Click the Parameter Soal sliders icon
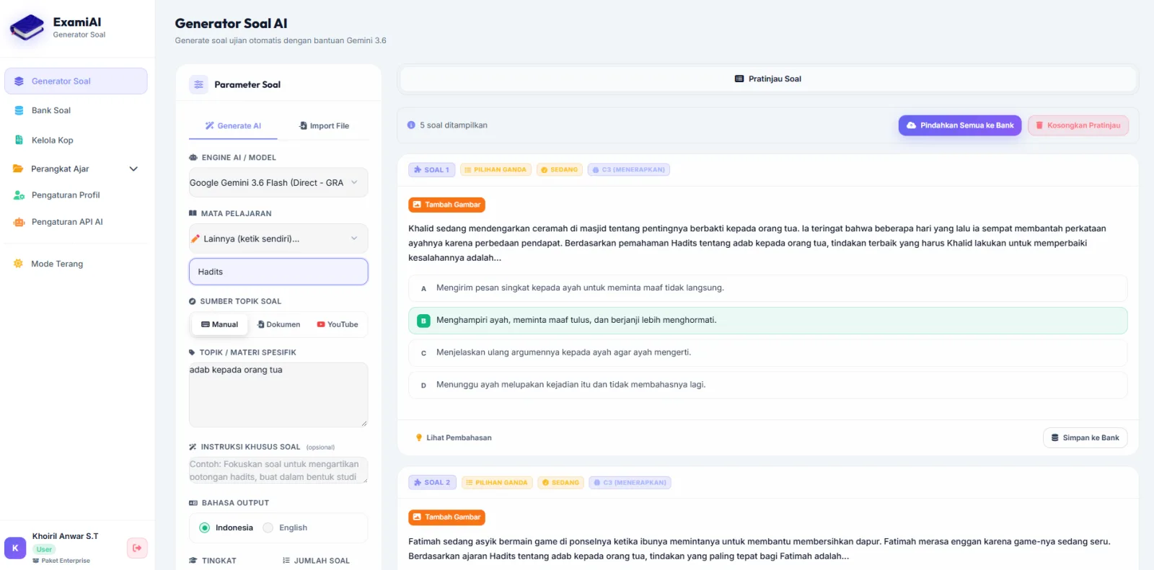The width and height of the screenshot is (1154, 570). 198,84
